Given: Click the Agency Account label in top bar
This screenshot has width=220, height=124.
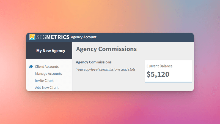Looking at the screenshot, I should pyautogui.click(x=84, y=37).
